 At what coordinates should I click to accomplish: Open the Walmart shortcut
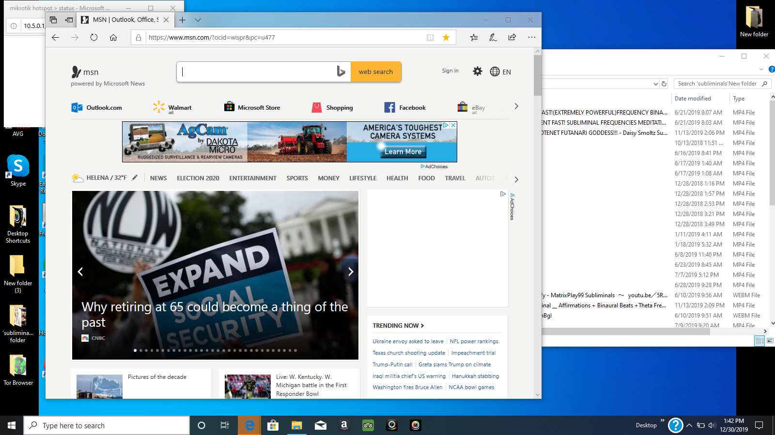[x=172, y=107]
